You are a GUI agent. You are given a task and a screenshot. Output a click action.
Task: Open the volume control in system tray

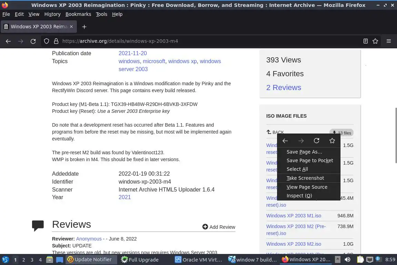coord(348,259)
